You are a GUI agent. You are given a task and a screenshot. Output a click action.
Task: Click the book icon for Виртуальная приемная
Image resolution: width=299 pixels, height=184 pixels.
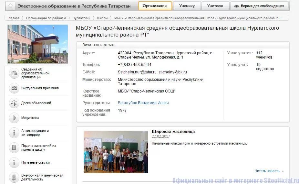coord(14,88)
